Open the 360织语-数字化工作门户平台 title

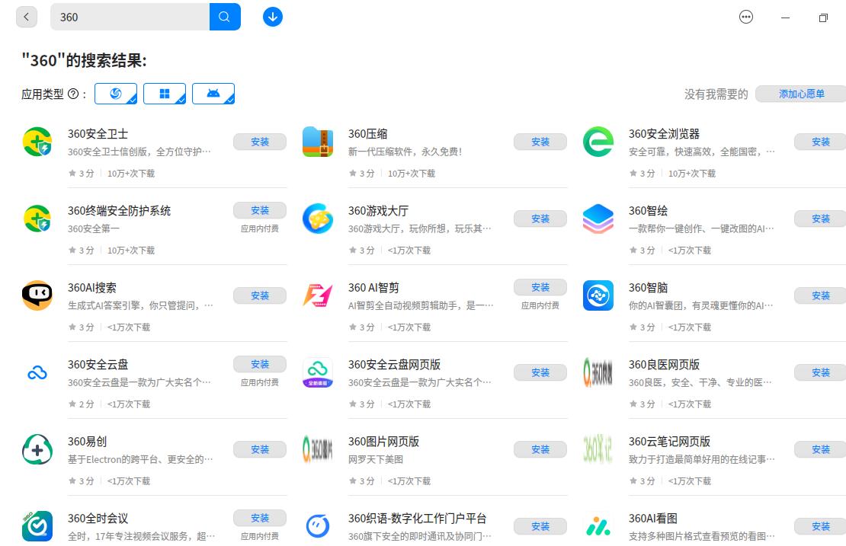pos(417,519)
